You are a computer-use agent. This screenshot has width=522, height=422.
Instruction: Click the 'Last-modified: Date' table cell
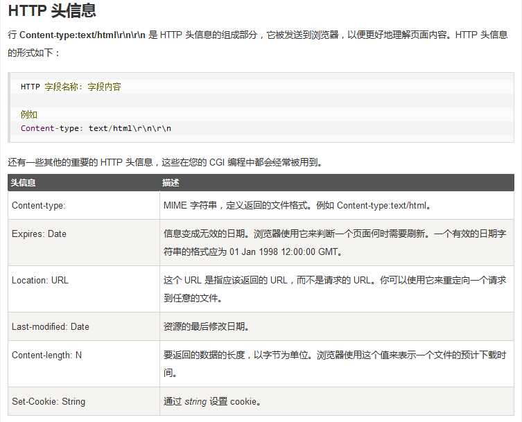84,326
